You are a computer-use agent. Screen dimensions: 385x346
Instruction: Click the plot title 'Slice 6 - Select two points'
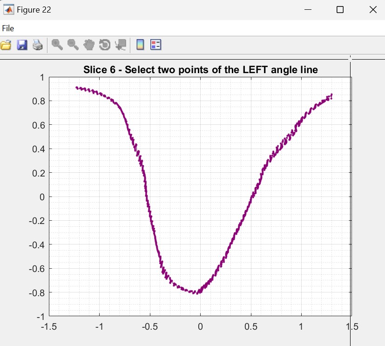[200, 70]
